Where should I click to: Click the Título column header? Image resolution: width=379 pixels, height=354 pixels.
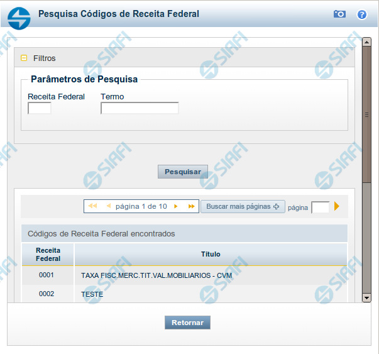point(211,254)
